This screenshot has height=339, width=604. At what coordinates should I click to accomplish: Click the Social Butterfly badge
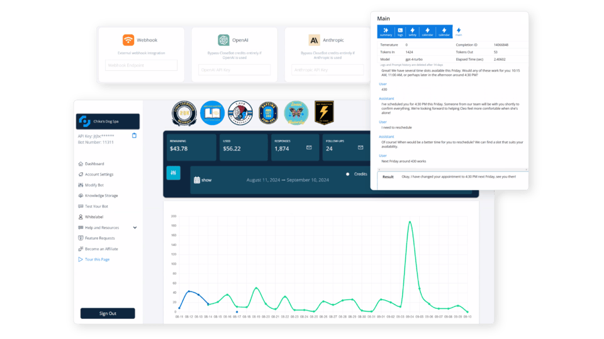pos(296,113)
